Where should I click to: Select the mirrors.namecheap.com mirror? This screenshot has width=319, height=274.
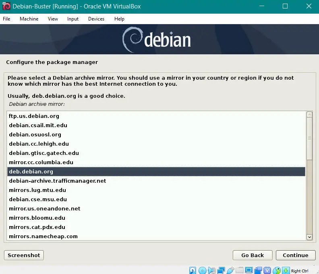point(156,236)
